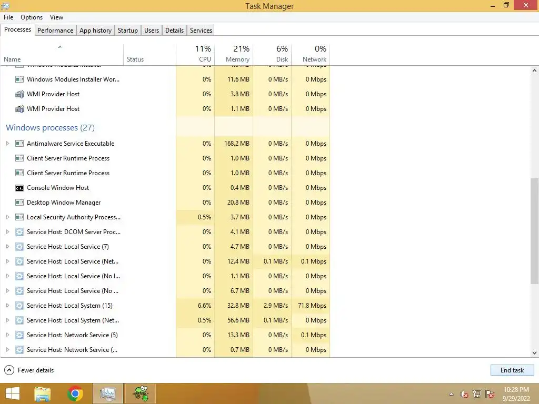The width and height of the screenshot is (539, 404).
Task: Click the Service Host: Network Service (5) gear icon
Action: click(19, 335)
